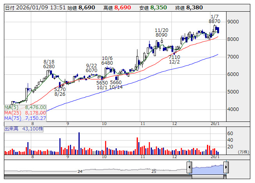Click the red high price 高値 8,690
Screen dimensions: 255x183
(x=117, y=8)
